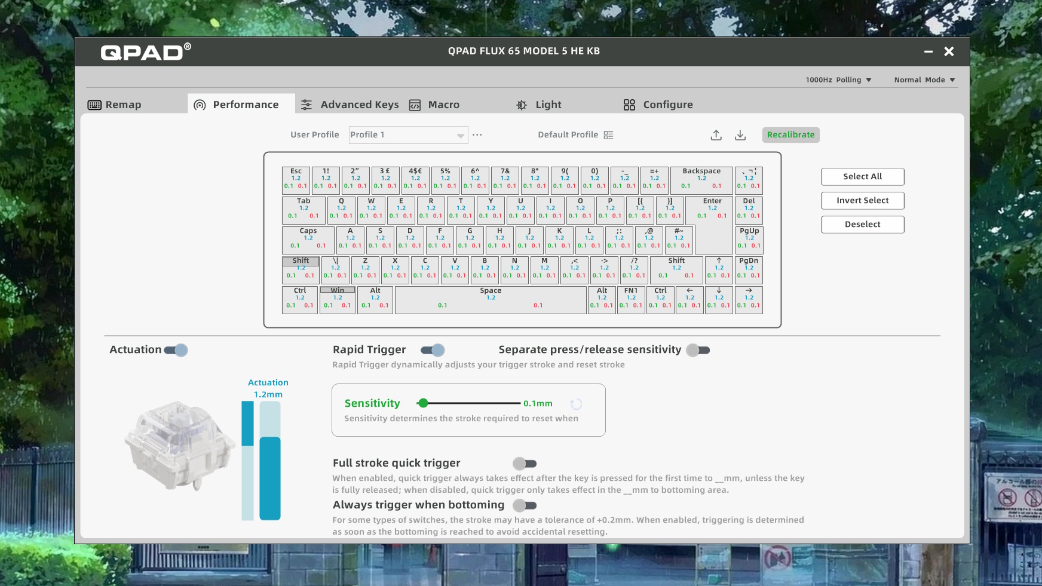Open the User Profile dropdown
1042x586 pixels.
[x=408, y=134]
